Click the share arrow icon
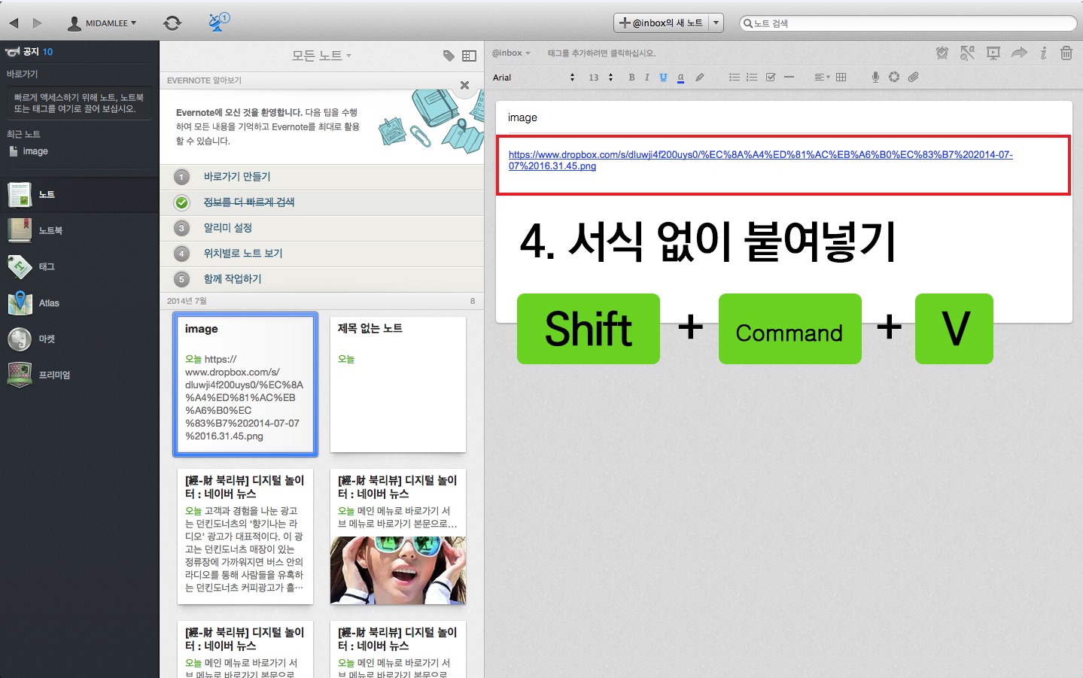The image size is (1083, 678). (1019, 53)
